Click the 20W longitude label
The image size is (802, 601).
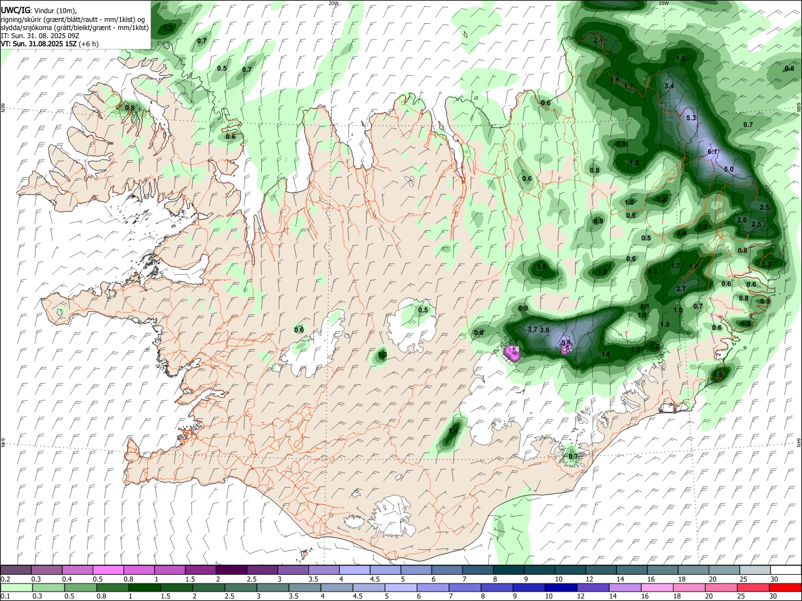[333, 3]
